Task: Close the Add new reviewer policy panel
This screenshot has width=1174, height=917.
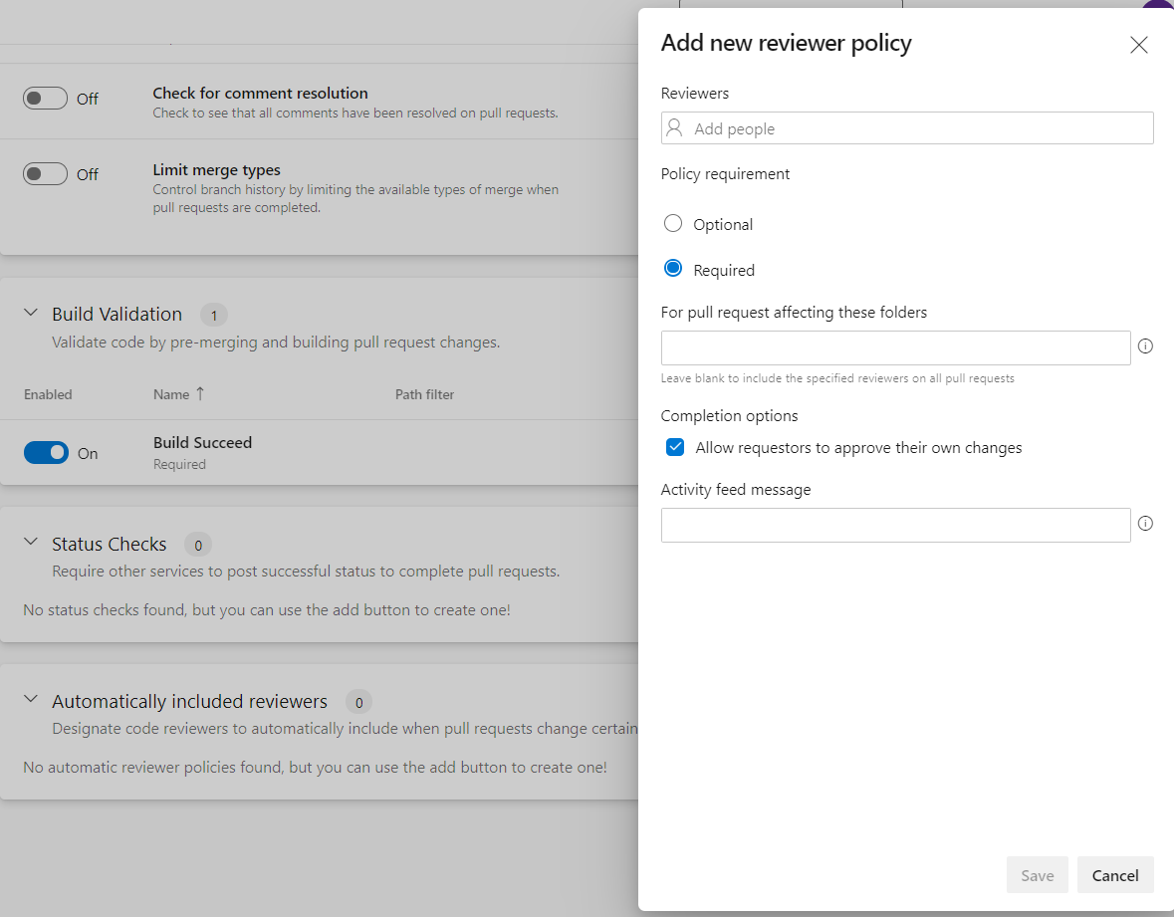Action: coord(1139,45)
